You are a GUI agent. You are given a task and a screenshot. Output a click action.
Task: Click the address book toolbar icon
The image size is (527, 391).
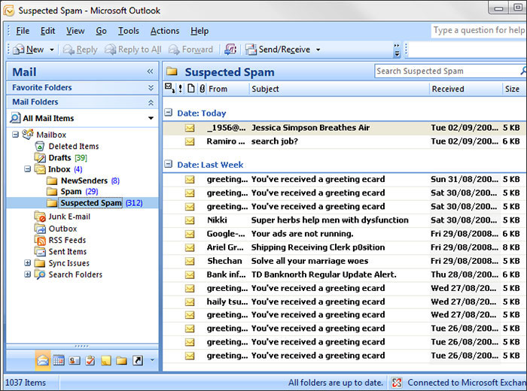coord(230,50)
